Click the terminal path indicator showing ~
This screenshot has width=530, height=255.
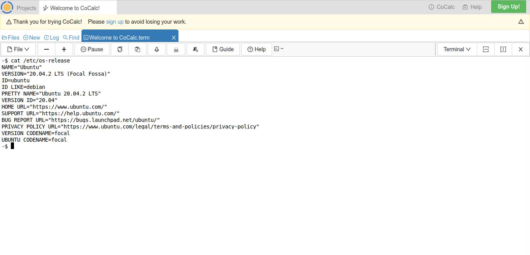[279, 49]
